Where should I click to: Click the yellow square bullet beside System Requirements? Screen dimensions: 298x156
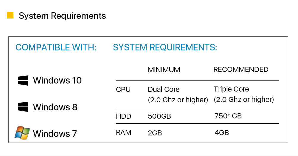pyautogui.click(x=10, y=16)
